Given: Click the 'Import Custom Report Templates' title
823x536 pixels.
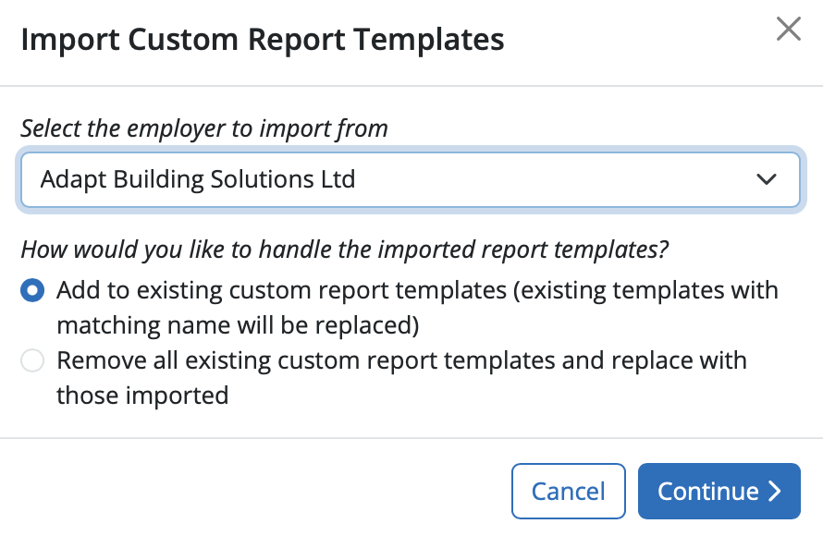Looking at the screenshot, I should [x=263, y=40].
